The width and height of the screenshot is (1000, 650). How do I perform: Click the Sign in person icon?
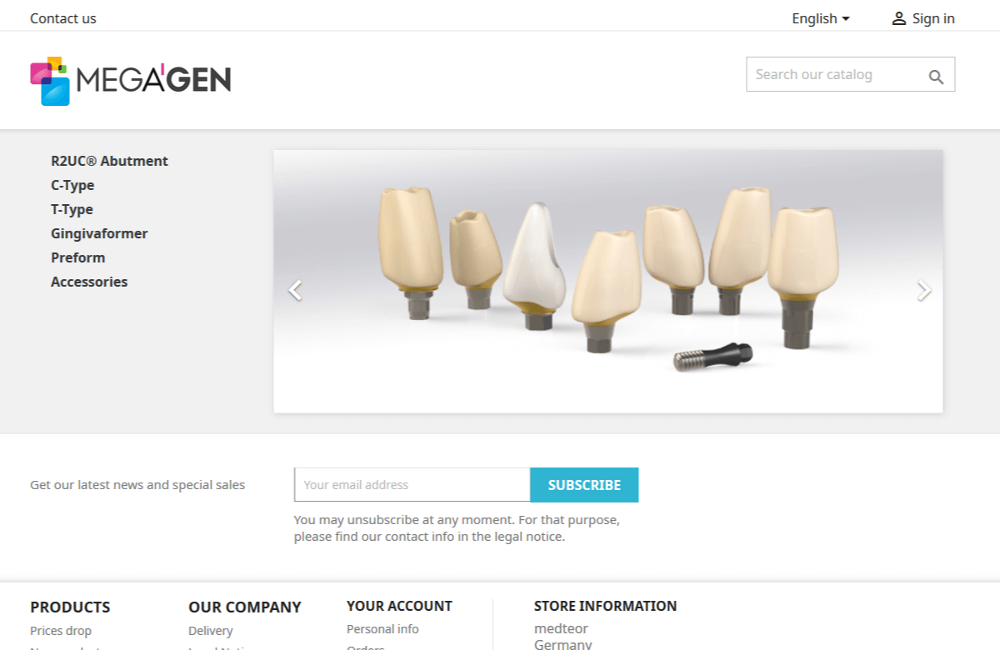click(898, 18)
